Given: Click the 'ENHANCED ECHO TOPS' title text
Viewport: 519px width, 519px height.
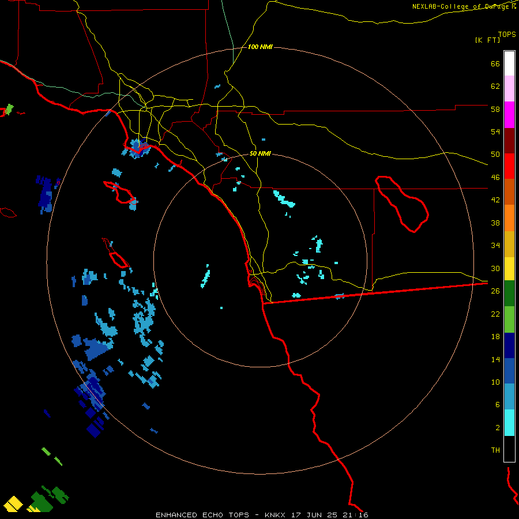Looking at the screenshot, I should pyautogui.click(x=202, y=515).
